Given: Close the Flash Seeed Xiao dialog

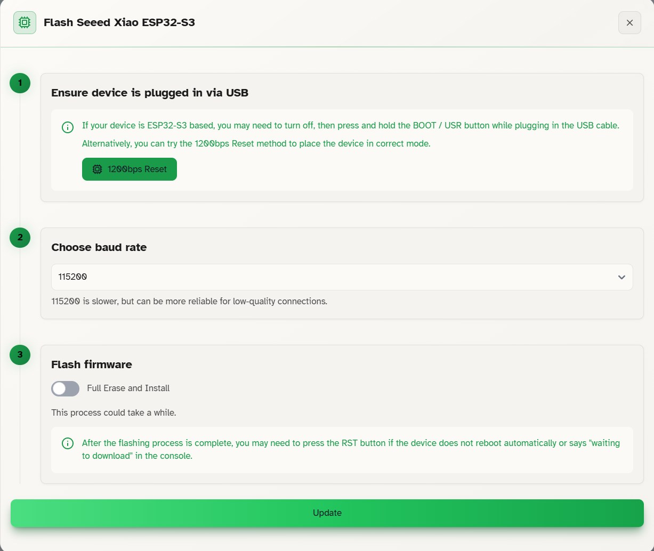Looking at the screenshot, I should [x=629, y=23].
